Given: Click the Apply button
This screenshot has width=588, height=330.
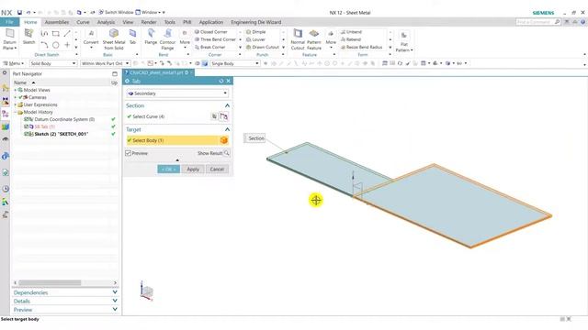Looking at the screenshot, I should tap(193, 169).
